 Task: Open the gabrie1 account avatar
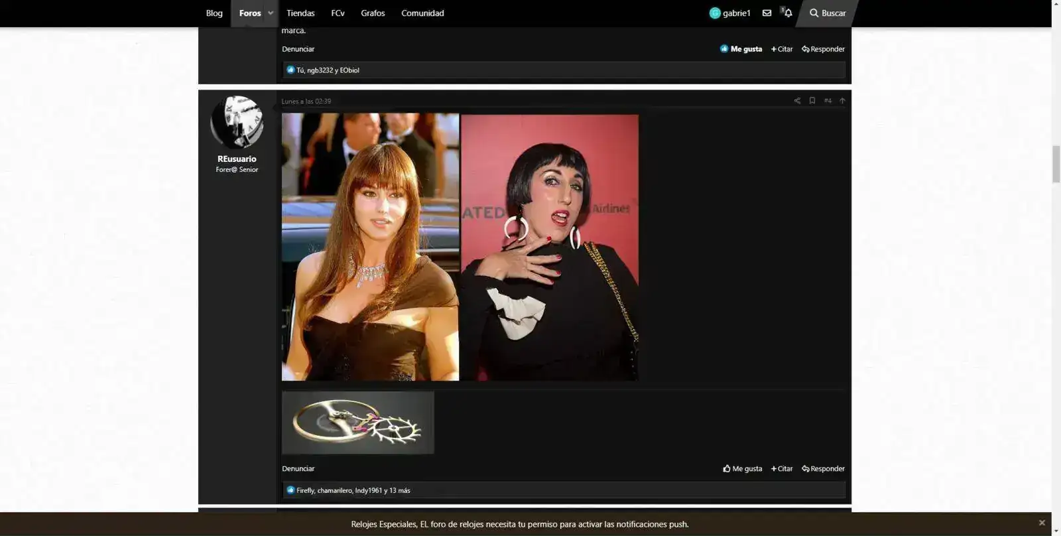click(715, 13)
